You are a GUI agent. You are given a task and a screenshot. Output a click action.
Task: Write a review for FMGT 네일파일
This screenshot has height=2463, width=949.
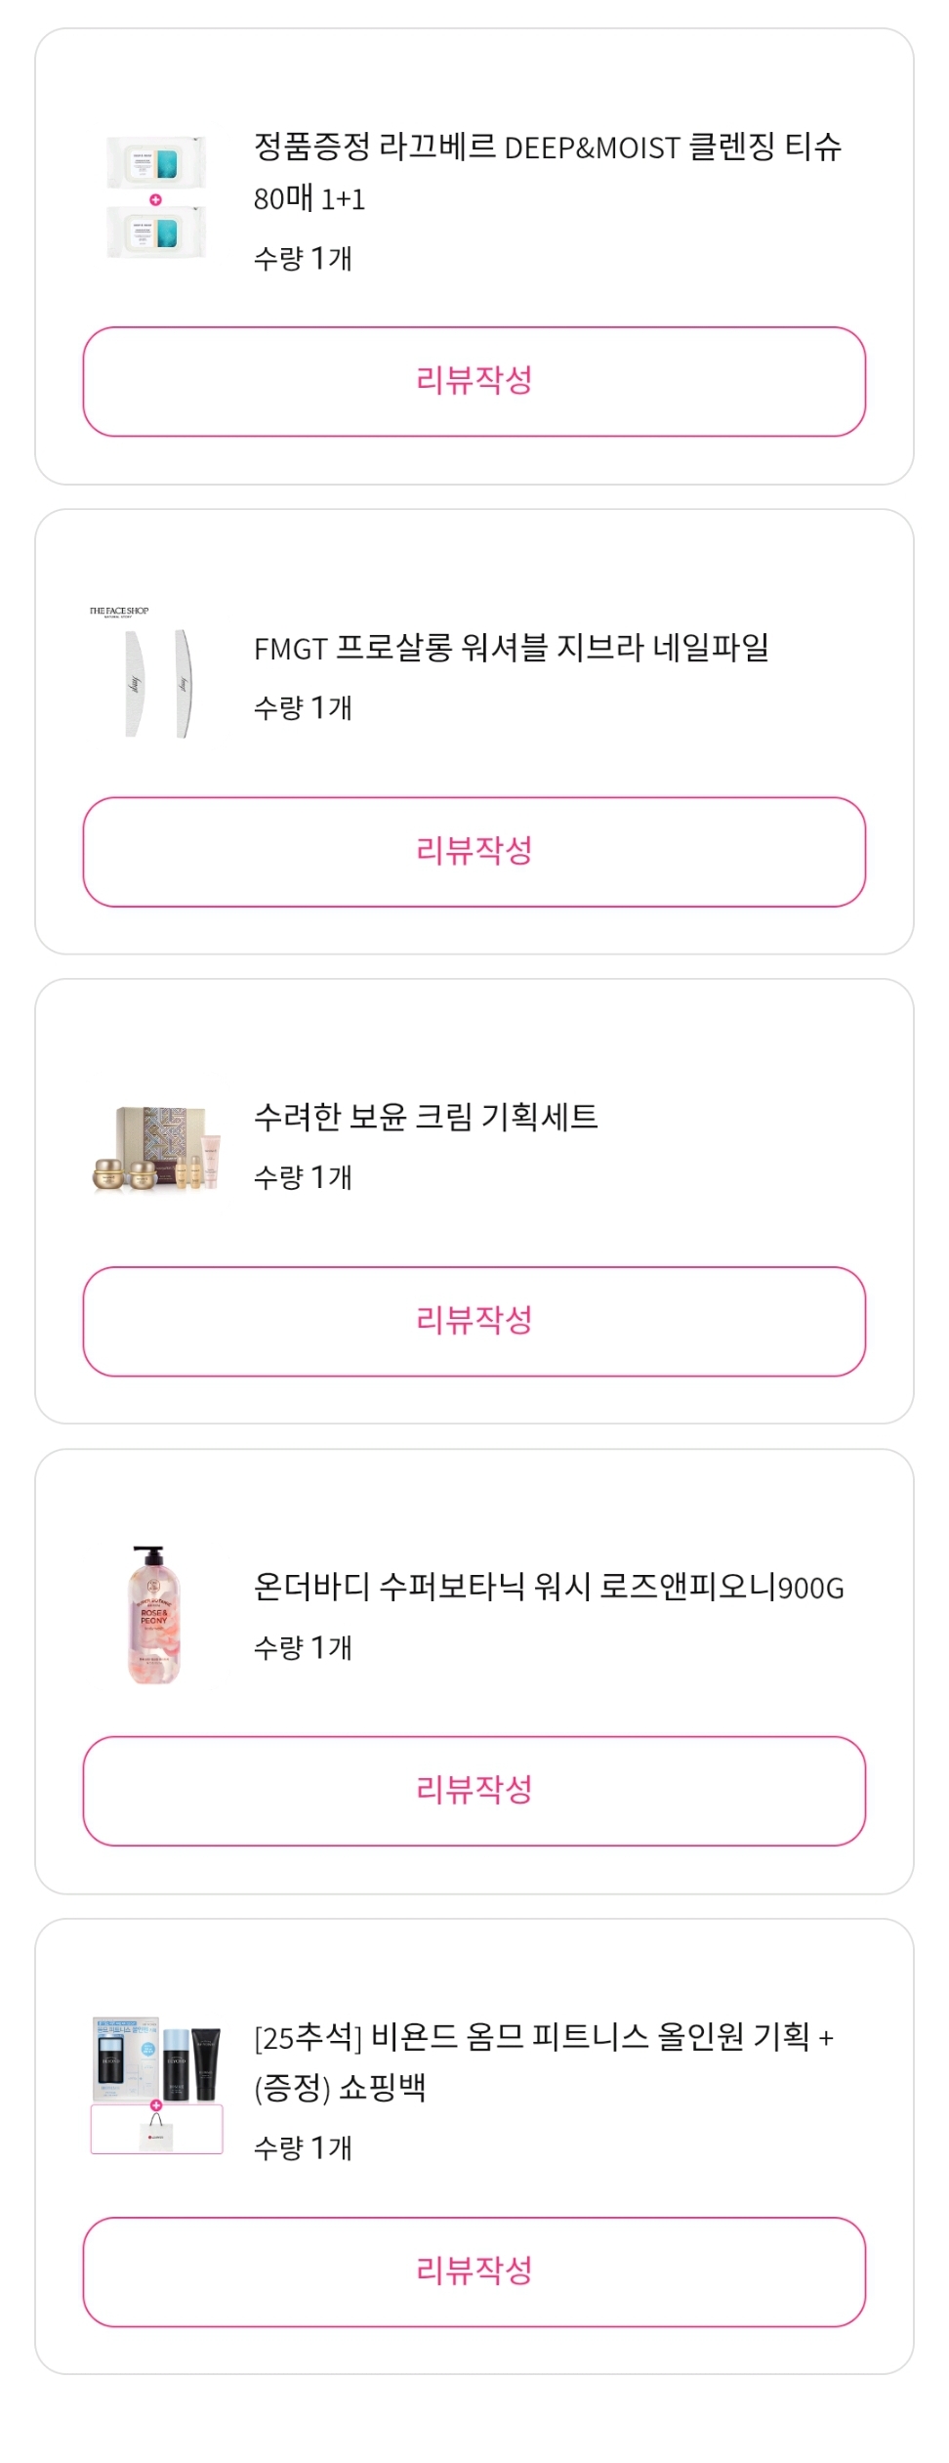click(474, 851)
